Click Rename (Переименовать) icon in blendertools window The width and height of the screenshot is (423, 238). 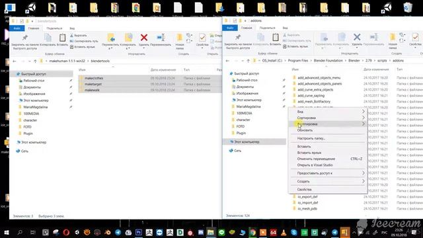pos(161,38)
